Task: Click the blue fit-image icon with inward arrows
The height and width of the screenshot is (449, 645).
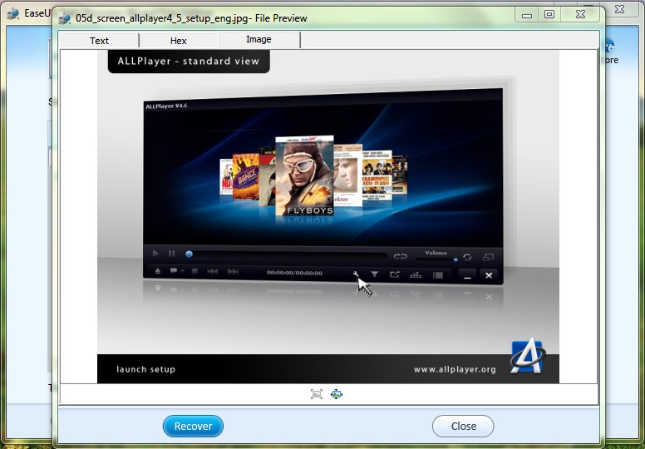Action: tap(337, 394)
